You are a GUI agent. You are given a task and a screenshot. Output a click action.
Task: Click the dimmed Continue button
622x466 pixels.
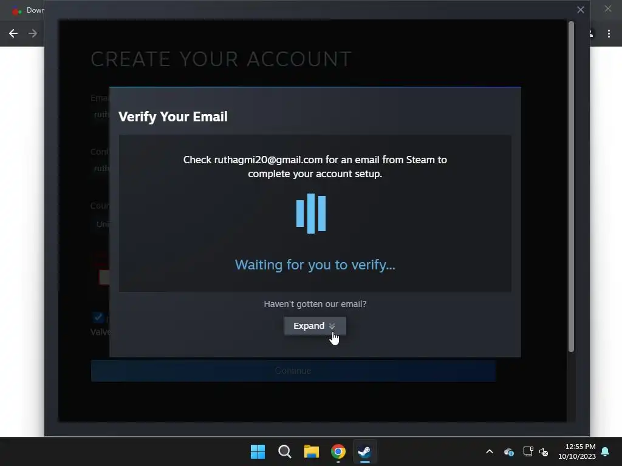tap(293, 371)
